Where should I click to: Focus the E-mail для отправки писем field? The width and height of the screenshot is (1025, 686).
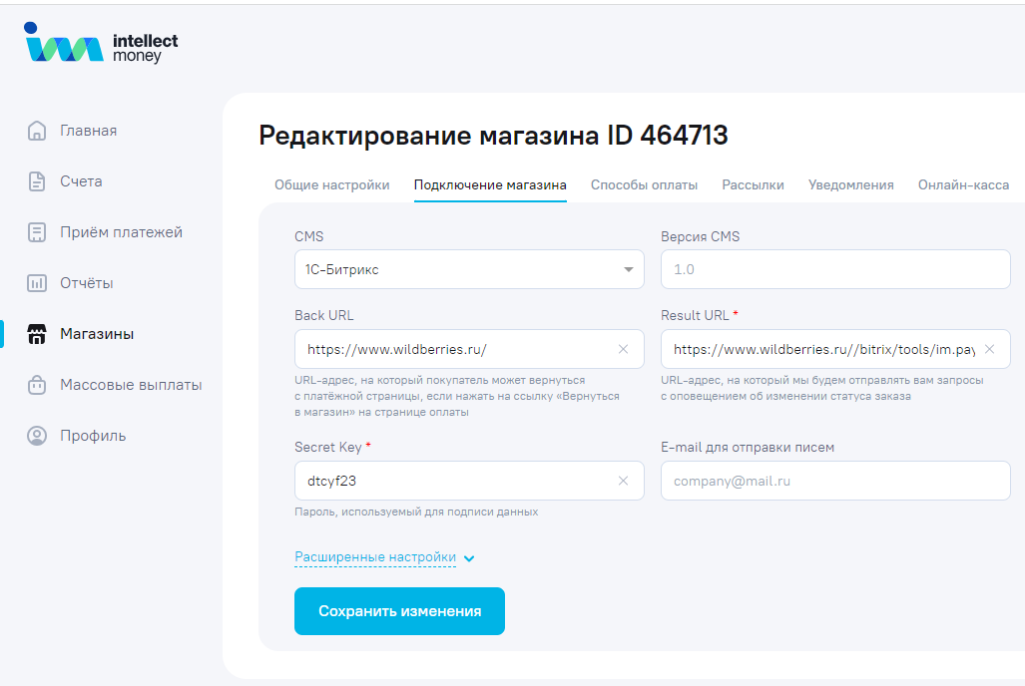[835, 481]
